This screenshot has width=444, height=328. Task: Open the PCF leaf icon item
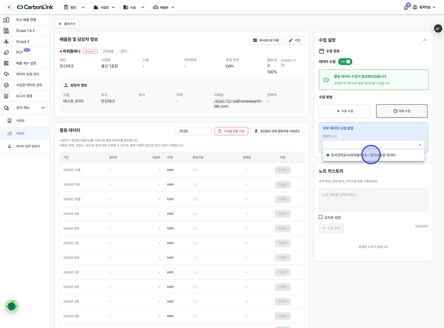6,52
